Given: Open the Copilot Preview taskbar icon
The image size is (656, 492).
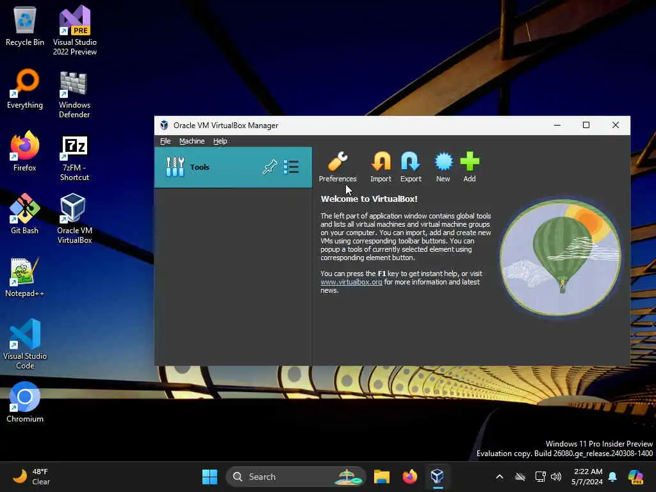Looking at the screenshot, I should (636, 477).
